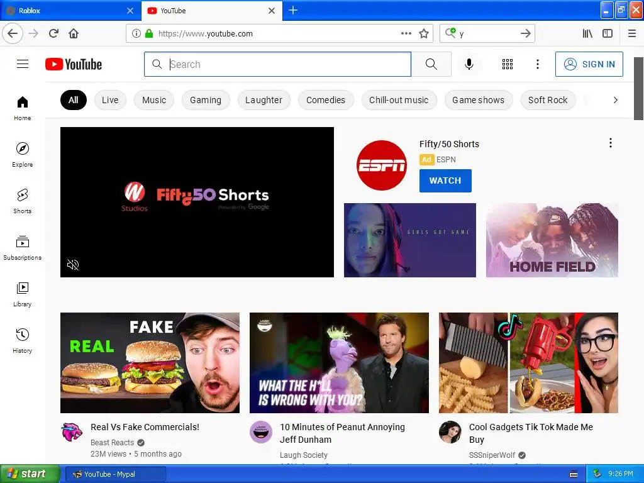Open SSSniperWolf channel link

pyautogui.click(x=492, y=455)
